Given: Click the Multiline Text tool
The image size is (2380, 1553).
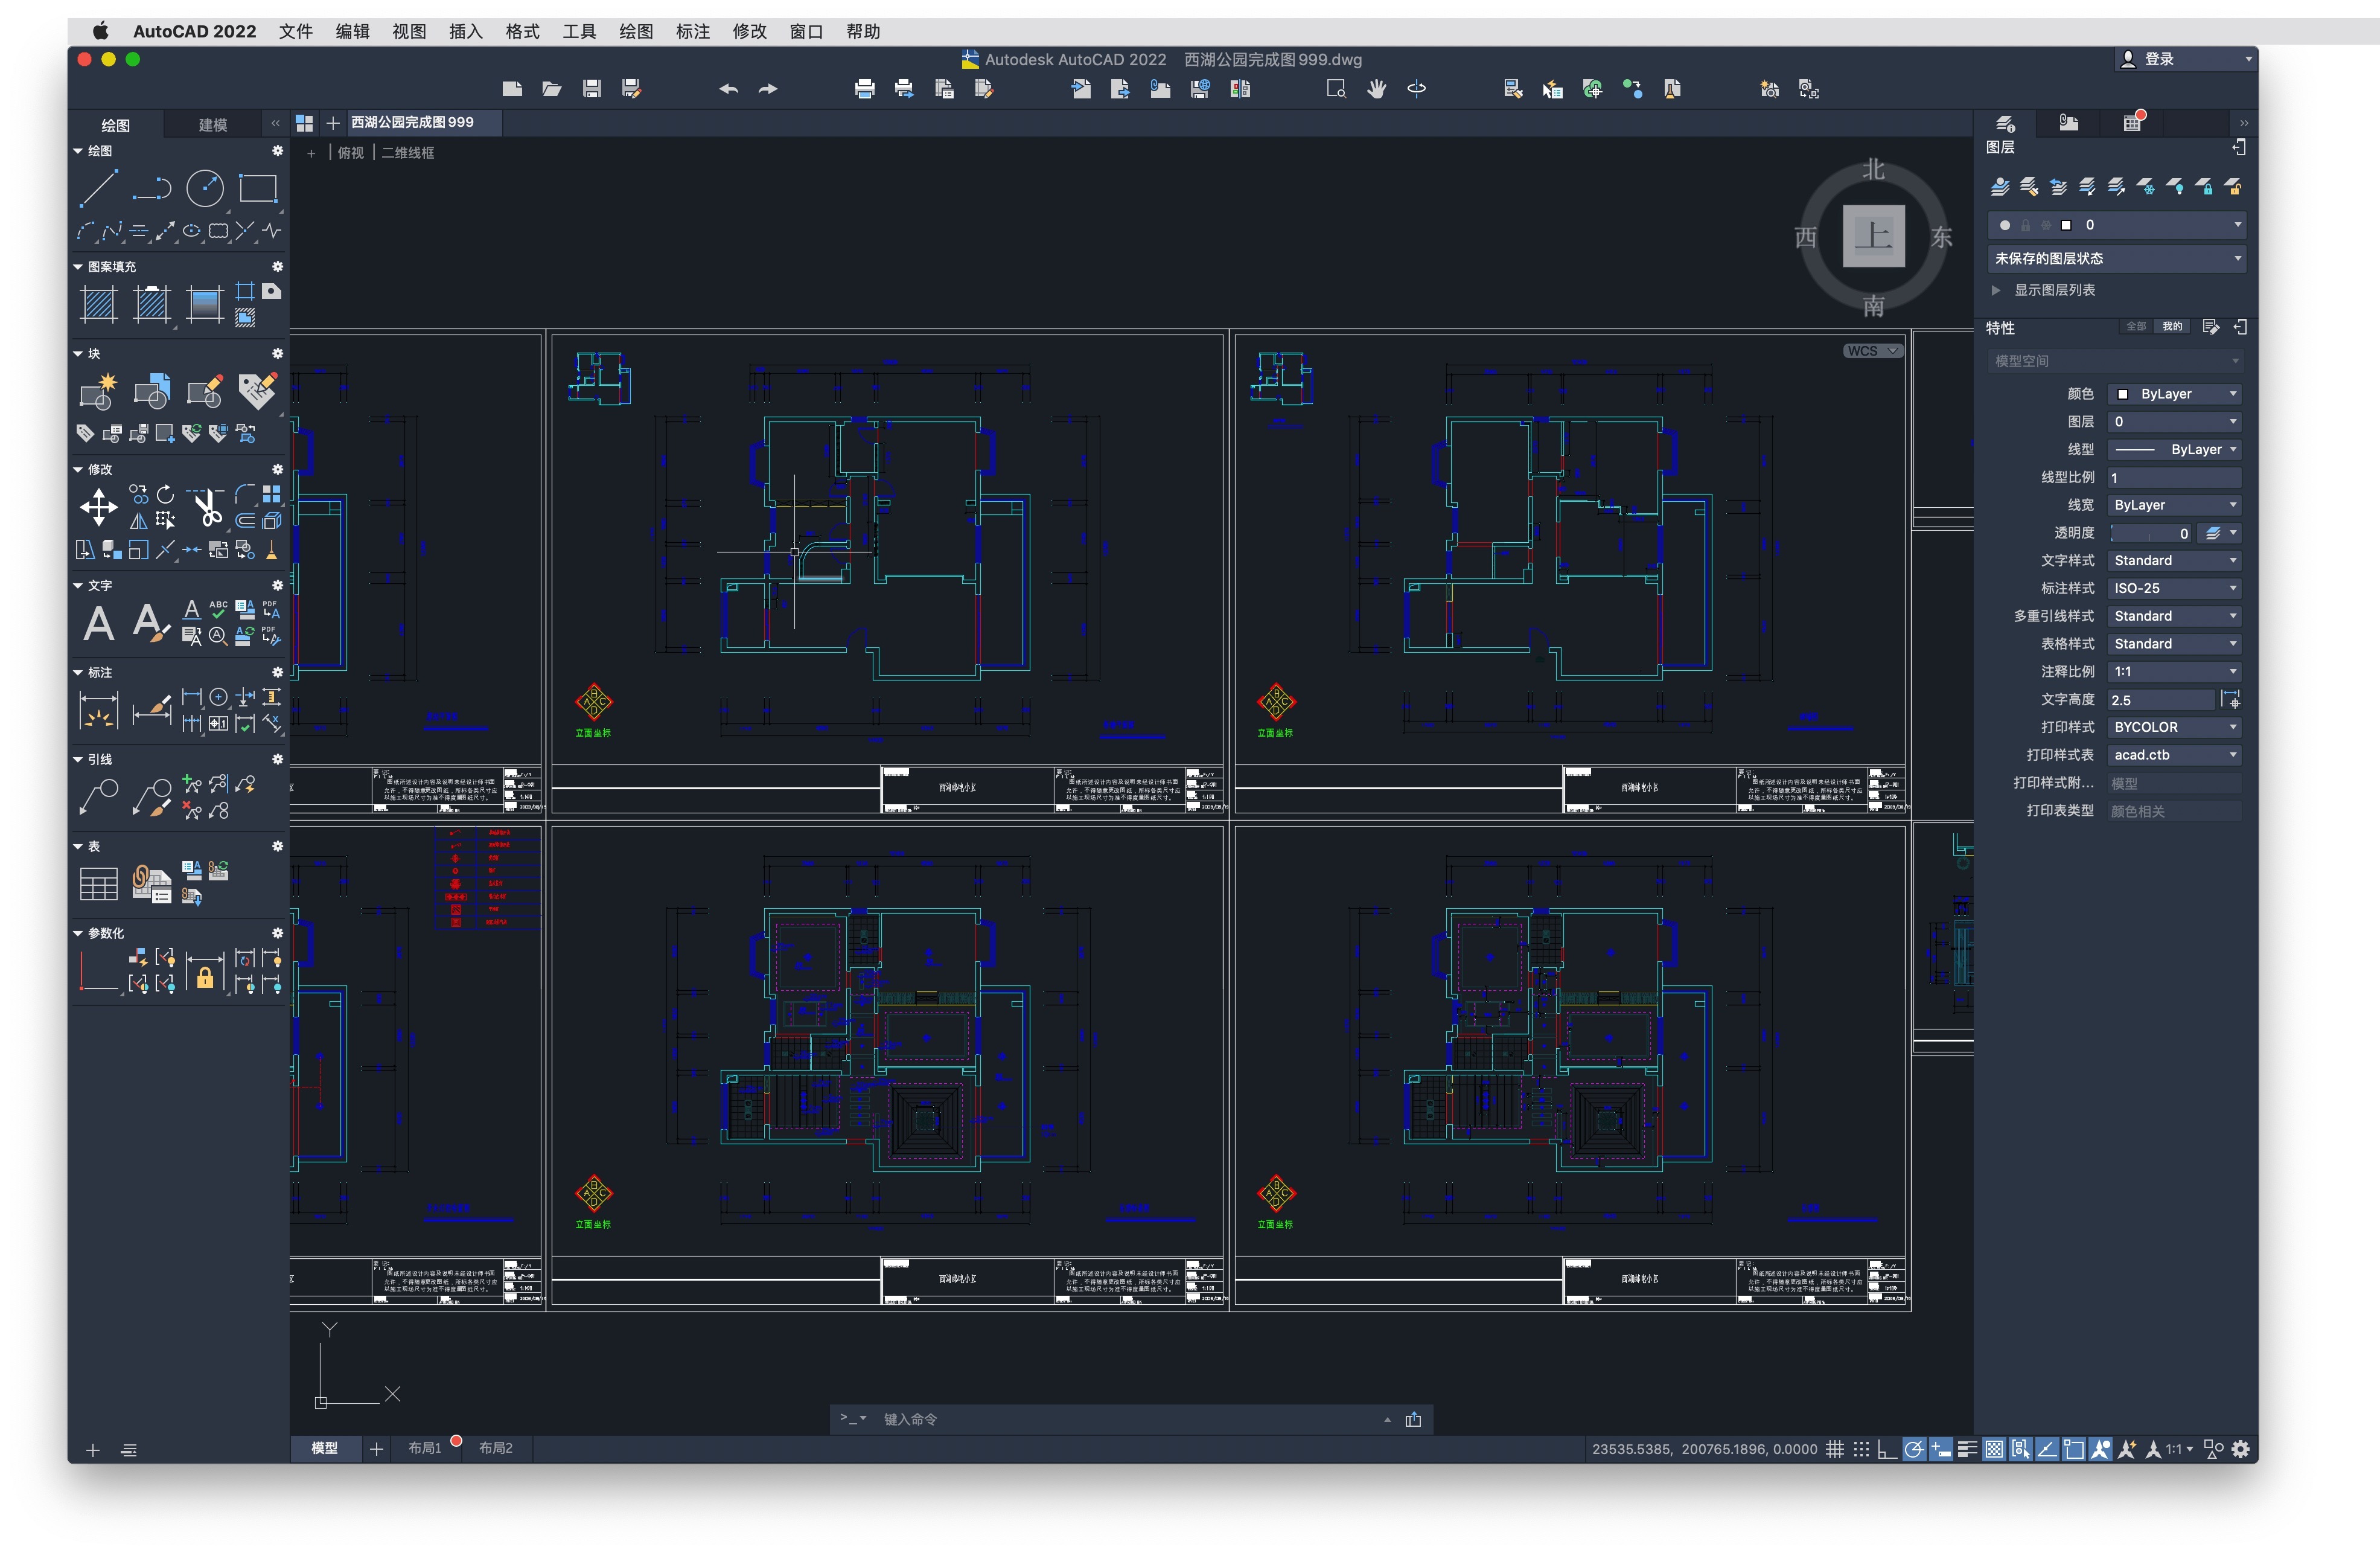Looking at the screenshot, I should (x=98, y=623).
